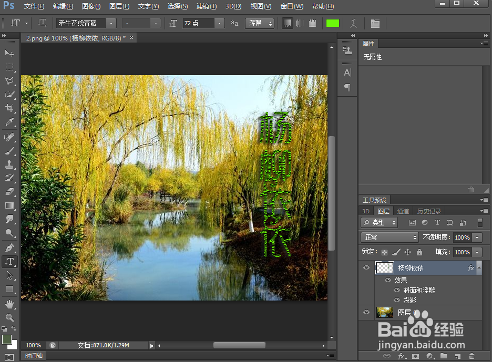The image size is (492, 362).
Task: Select the Spot Healing Brush tool
Action: 9,137
